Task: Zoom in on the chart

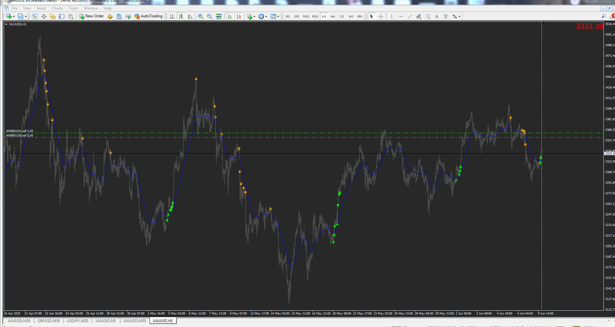Action: [x=201, y=16]
